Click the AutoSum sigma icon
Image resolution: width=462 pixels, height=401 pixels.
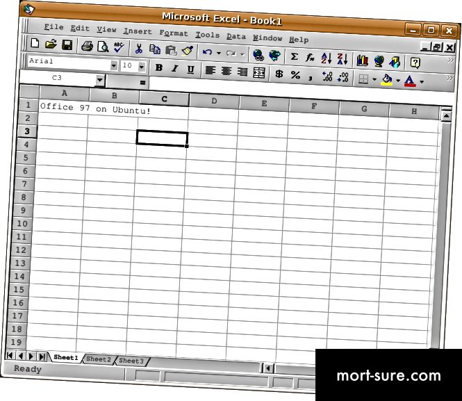(x=294, y=56)
